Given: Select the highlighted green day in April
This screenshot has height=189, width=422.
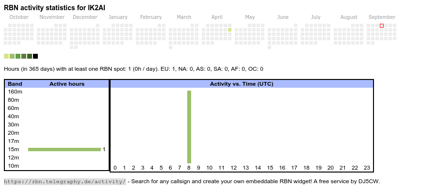Looking at the screenshot, I should tap(229, 30).
